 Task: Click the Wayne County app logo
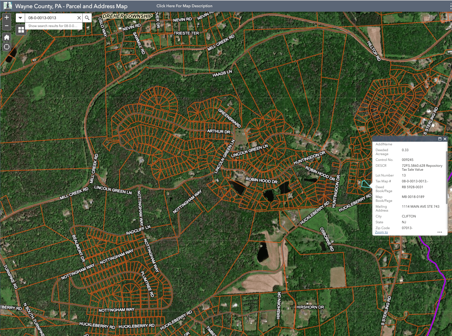click(8, 6)
